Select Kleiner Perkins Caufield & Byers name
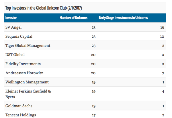This screenshot has width=172, height=118. click(28, 94)
